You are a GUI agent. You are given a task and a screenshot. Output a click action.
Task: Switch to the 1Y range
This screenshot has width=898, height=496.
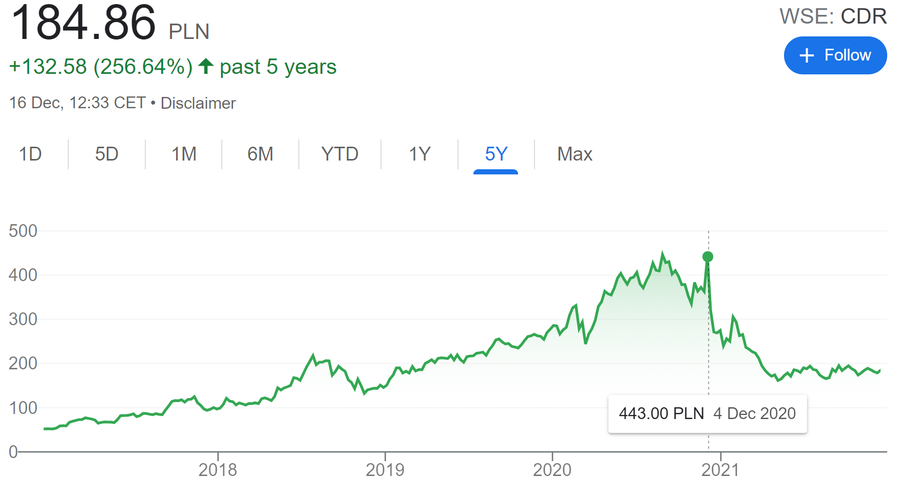pyautogui.click(x=419, y=154)
